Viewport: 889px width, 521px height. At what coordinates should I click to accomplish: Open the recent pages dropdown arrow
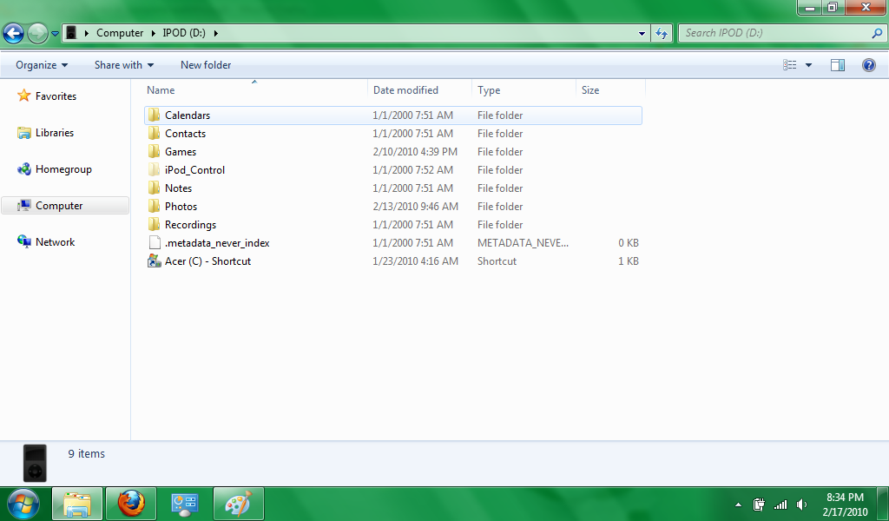pos(55,34)
